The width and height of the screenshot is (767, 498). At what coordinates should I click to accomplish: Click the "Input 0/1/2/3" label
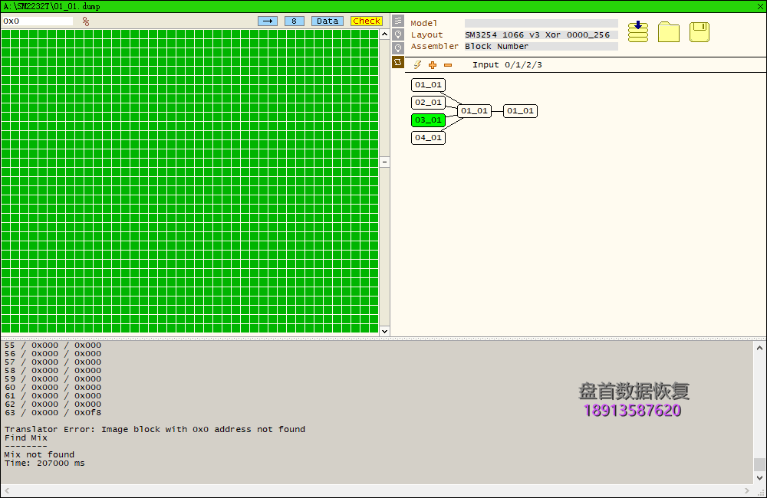tap(507, 64)
